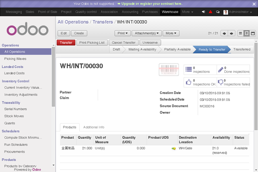Close the unsupported Odoo banner

point(254,4)
